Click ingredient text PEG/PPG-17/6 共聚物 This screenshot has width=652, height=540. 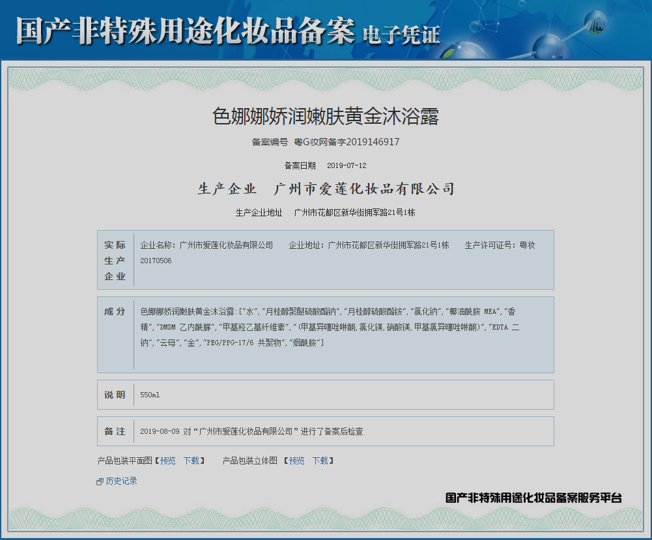(x=244, y=343)
